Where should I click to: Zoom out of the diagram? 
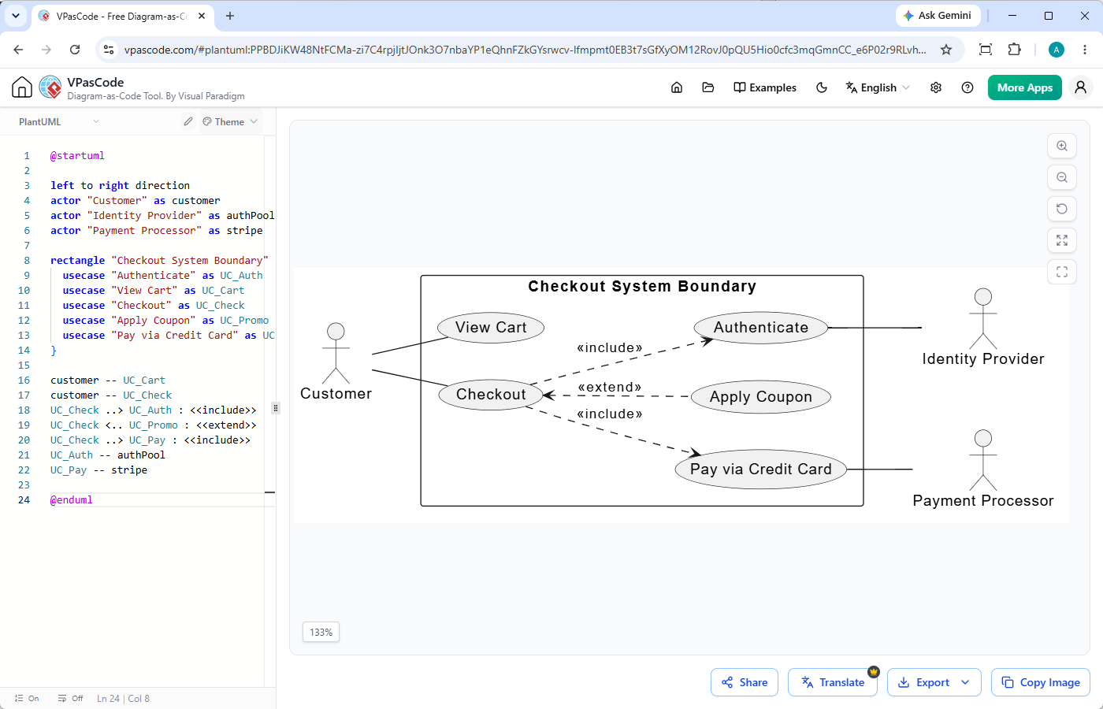(x=1062, y=177)
